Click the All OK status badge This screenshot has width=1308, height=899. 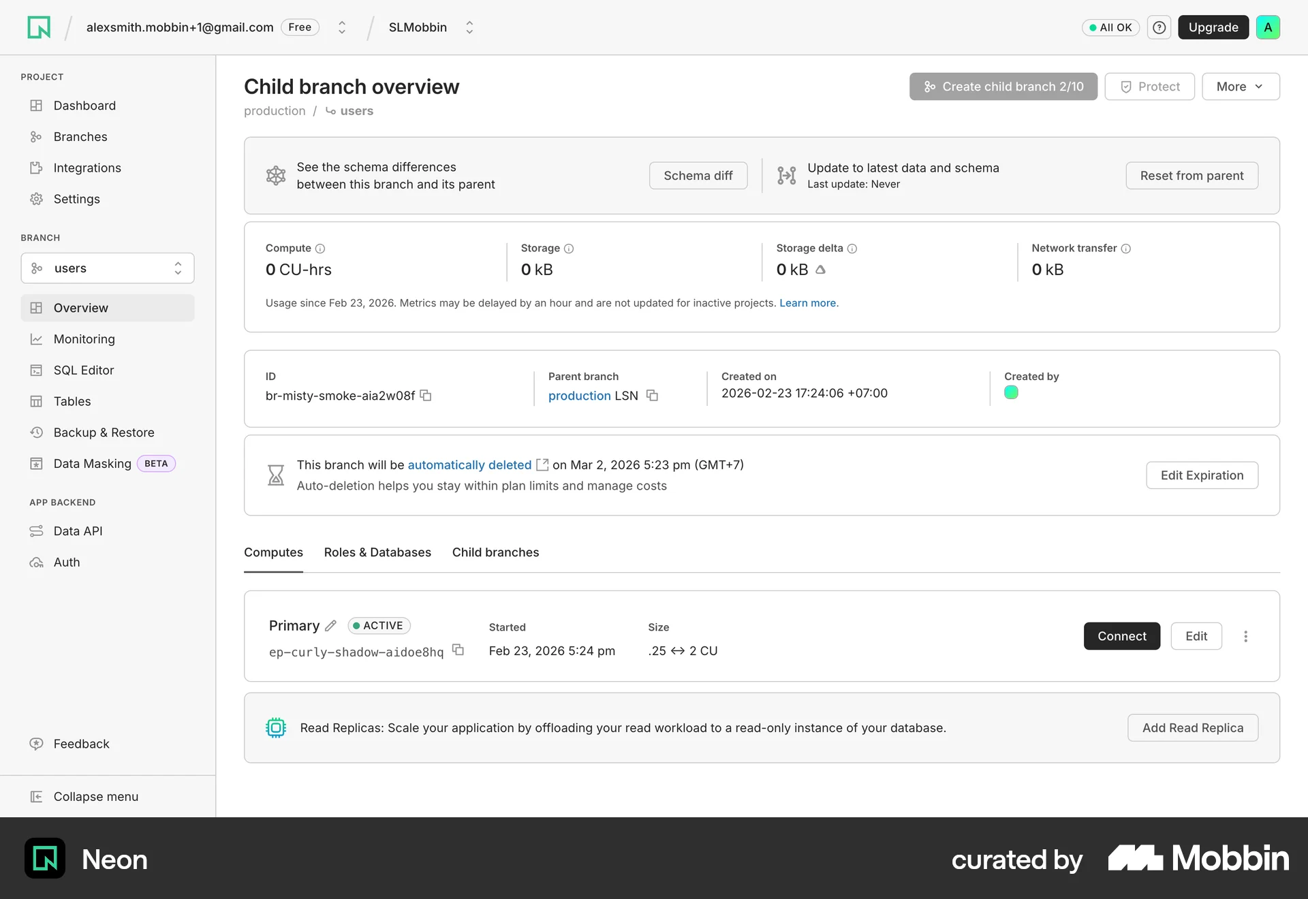click(1110, 27)
